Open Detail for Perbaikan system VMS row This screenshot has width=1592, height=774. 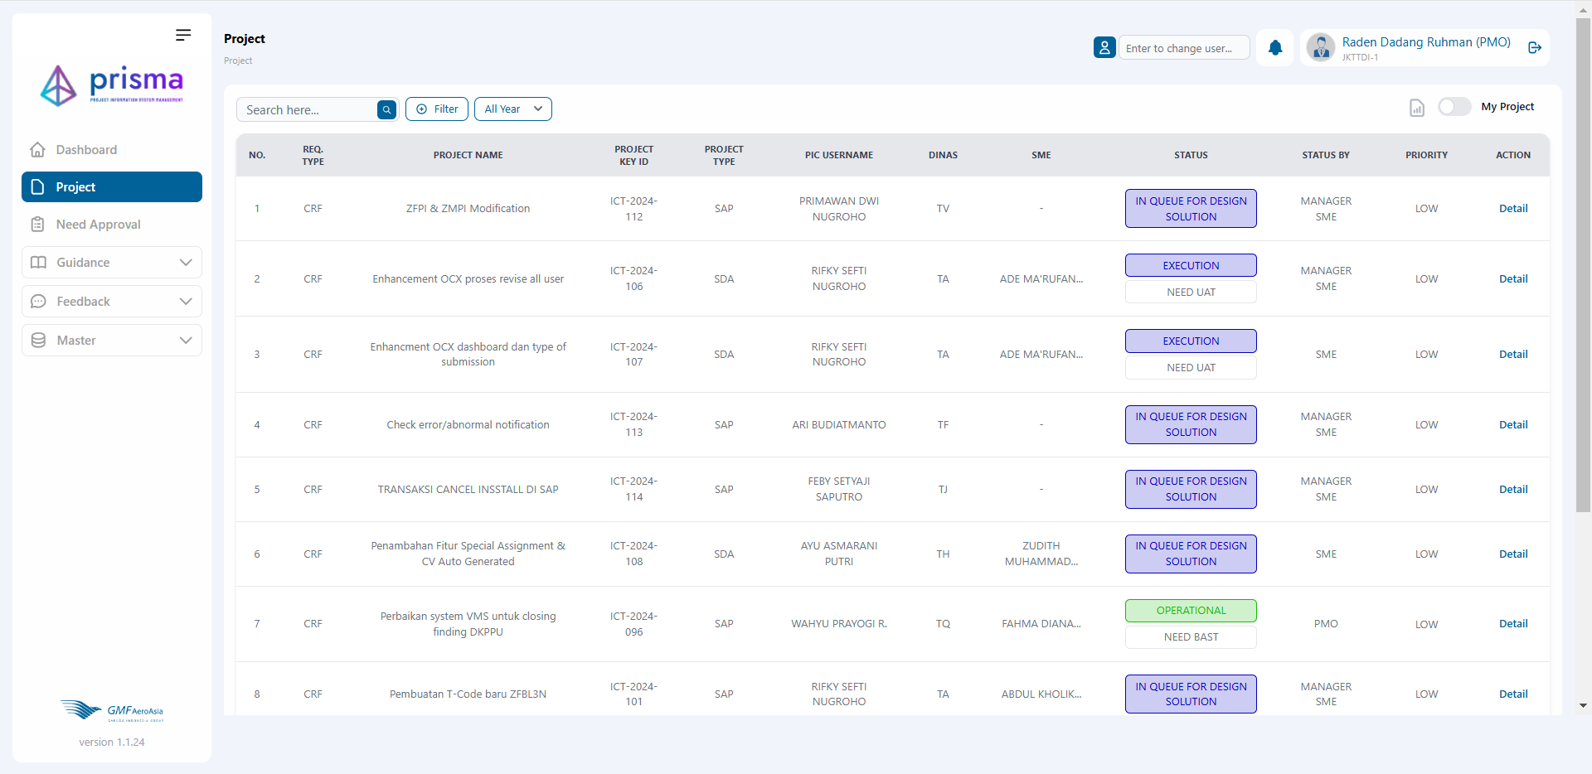(1513, 624)
